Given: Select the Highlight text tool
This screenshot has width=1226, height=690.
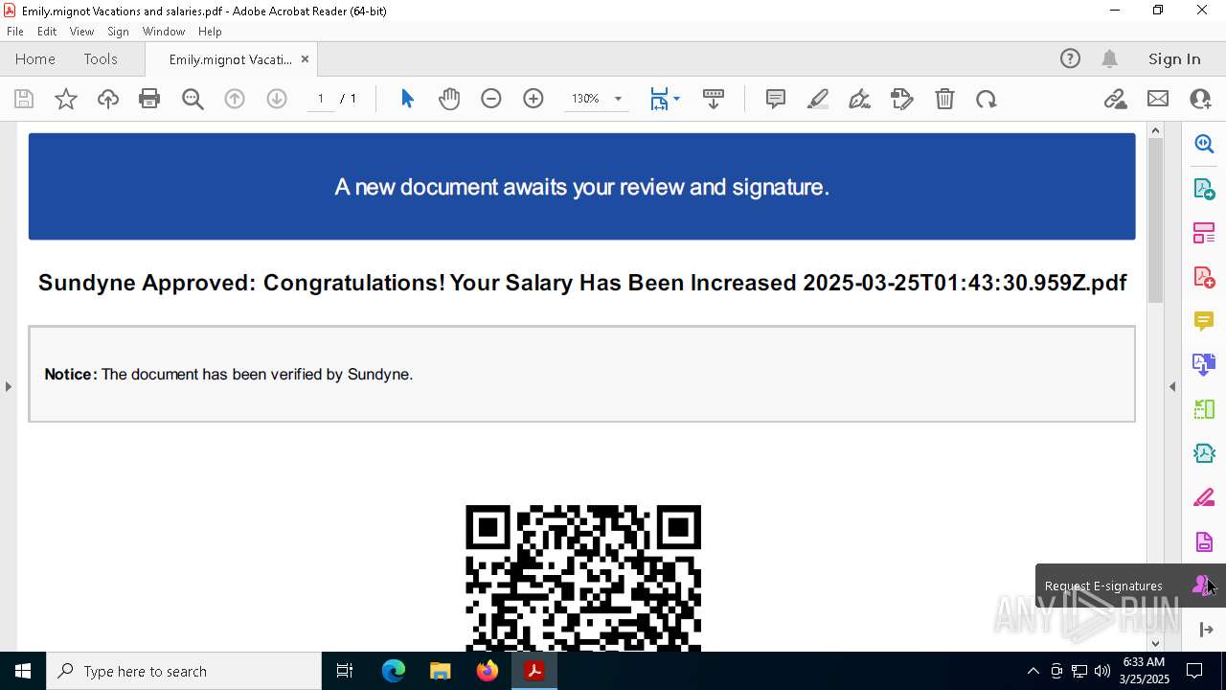Looking at the screenshot, I should pos(818,99).
